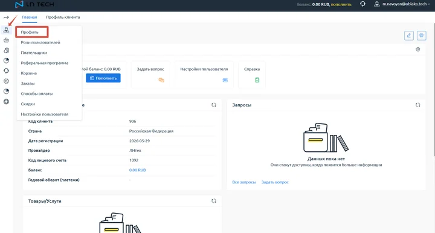Viewport: 435px width, 233px height.
Task: Select Профиль in the dropdown menu
Action: coord(30,32)
